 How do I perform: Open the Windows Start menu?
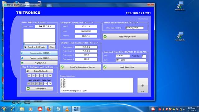point(4,109)
